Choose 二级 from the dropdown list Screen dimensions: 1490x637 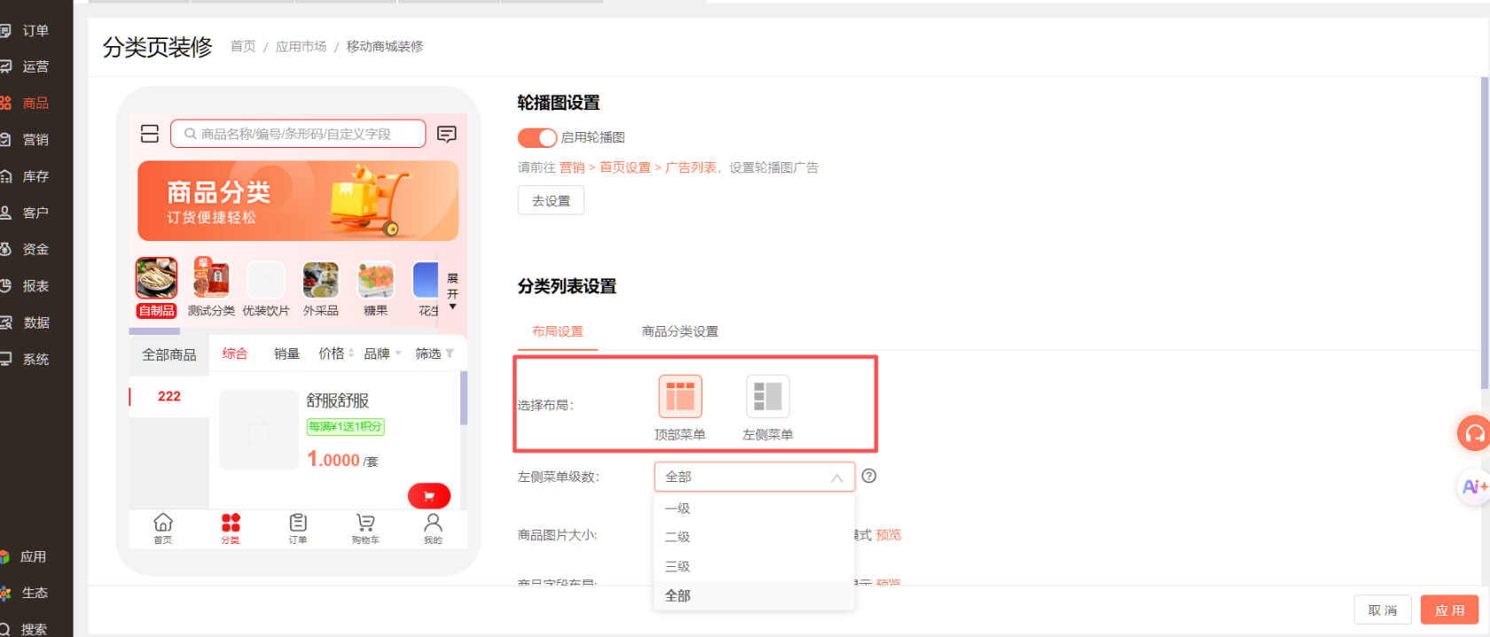coord(755,537)
